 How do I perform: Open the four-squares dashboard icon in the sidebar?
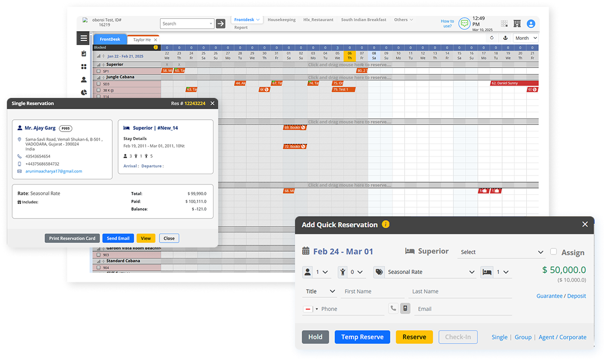pos(84,67)
